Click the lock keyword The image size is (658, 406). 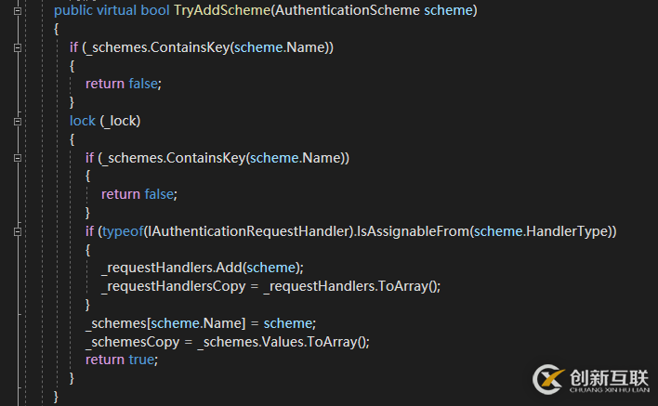(x=83, y=121)
